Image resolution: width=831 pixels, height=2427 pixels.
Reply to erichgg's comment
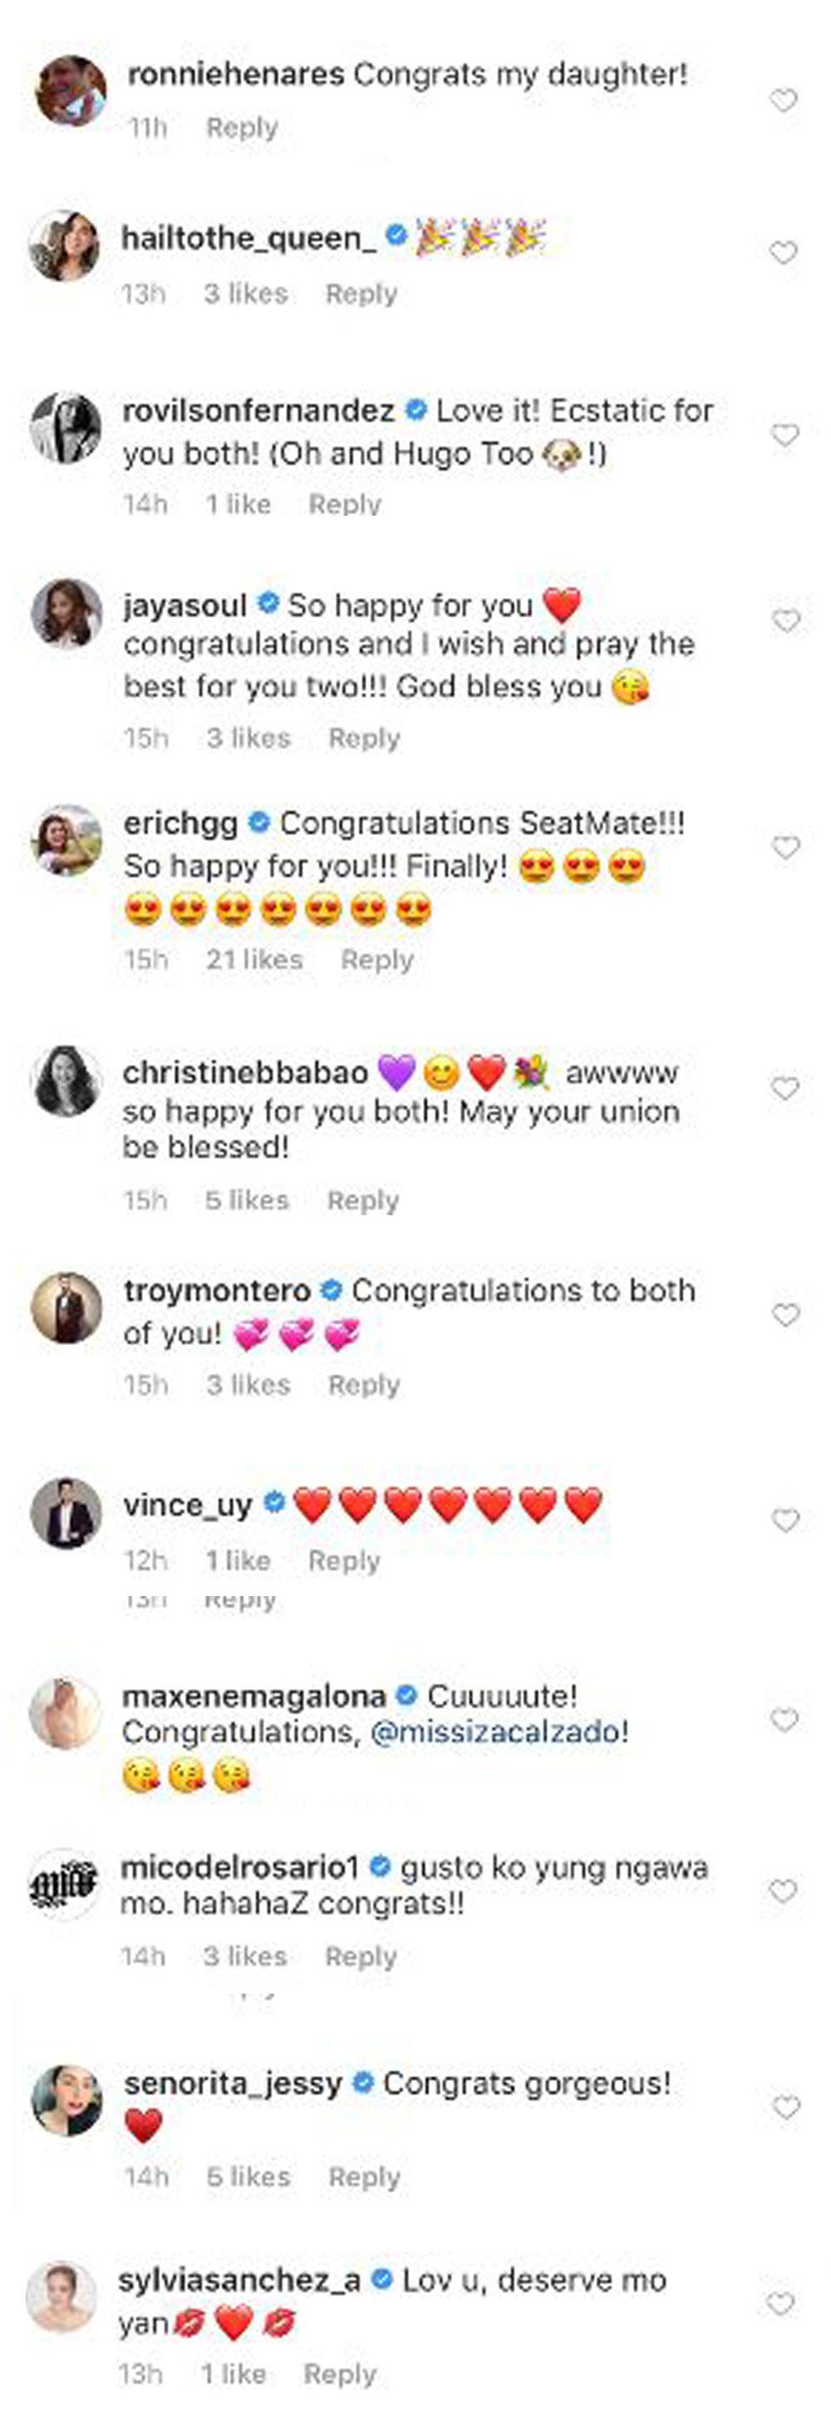(x=376, y=959)
